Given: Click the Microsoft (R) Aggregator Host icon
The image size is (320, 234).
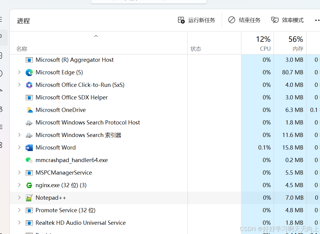Looking at the screenshot, I should (29, 60).
